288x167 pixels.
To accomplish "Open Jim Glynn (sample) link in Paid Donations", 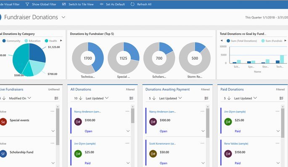I will click(235, 111).
